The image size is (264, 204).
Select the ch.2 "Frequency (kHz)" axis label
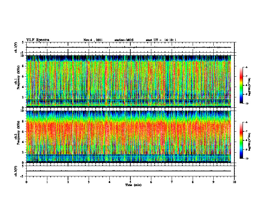18,132
